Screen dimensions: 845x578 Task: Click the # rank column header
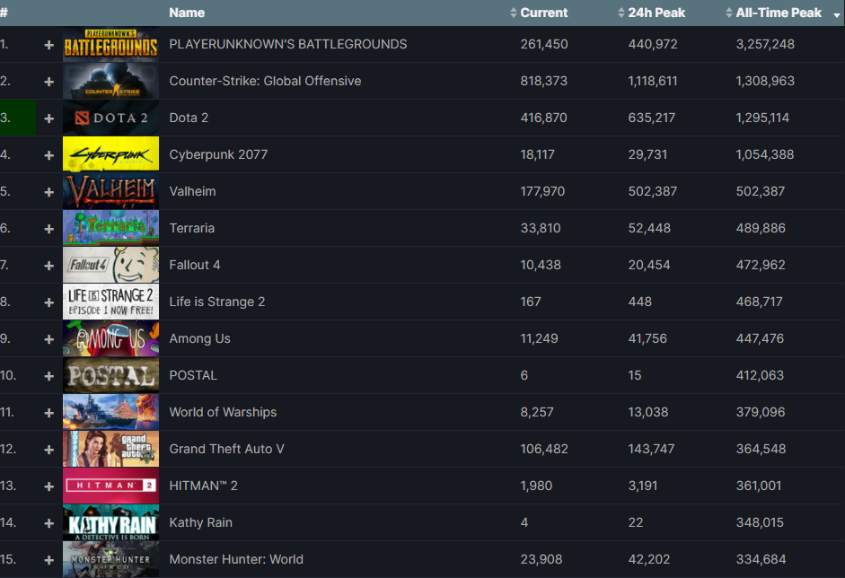click(x=4, y=13)
